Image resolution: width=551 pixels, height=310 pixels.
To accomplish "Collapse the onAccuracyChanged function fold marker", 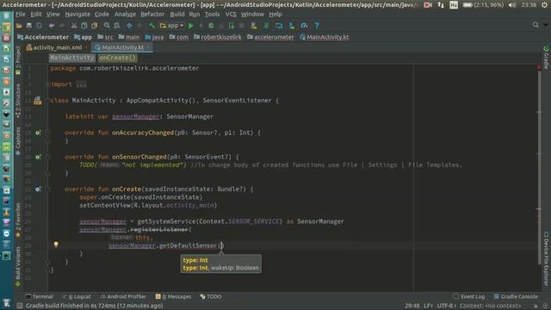I will point(48,133).
